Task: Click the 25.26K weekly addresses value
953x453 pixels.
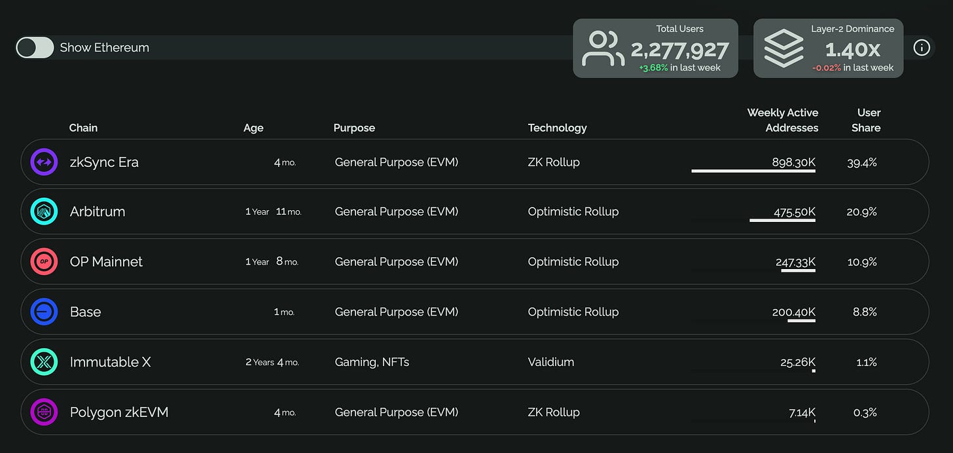Action: pos(798,362)
